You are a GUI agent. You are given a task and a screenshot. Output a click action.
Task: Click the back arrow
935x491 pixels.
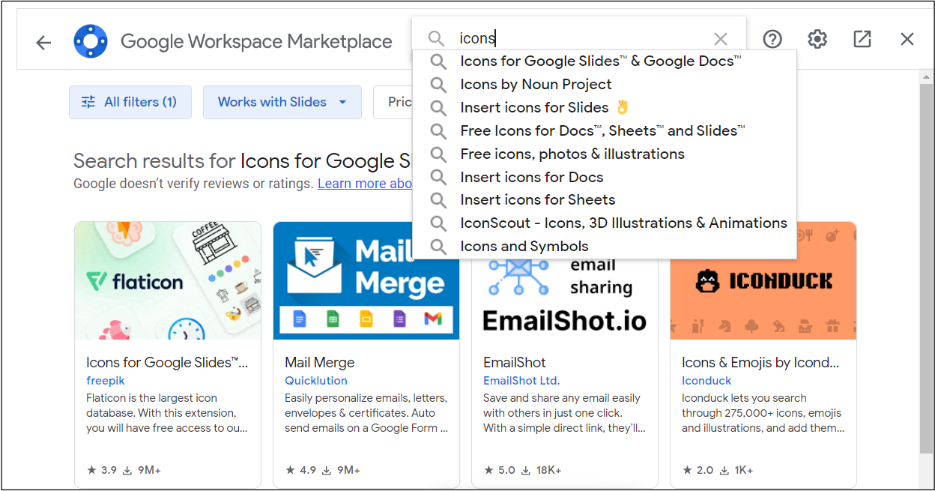pyautogui.click(x=43, y=43)
